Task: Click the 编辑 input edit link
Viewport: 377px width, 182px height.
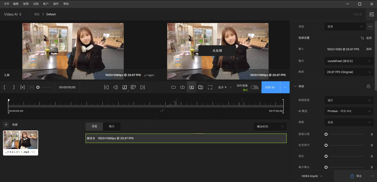Action: pyautogui.click(x=369, y=49)
